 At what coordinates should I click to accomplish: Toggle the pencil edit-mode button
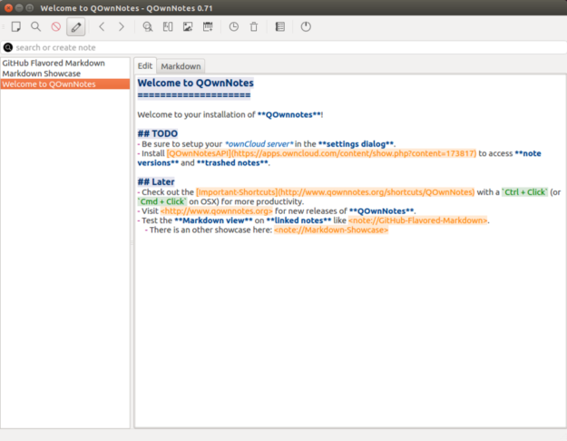(76, 27)
